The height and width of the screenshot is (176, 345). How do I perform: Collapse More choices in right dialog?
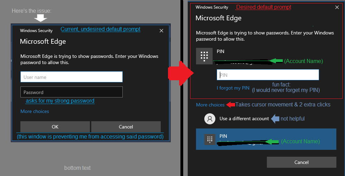pyautogui.click(x=210, y=105)
